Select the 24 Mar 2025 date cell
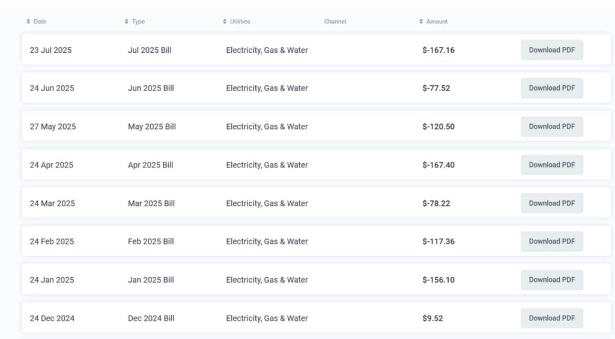 (x=52, y=203)
